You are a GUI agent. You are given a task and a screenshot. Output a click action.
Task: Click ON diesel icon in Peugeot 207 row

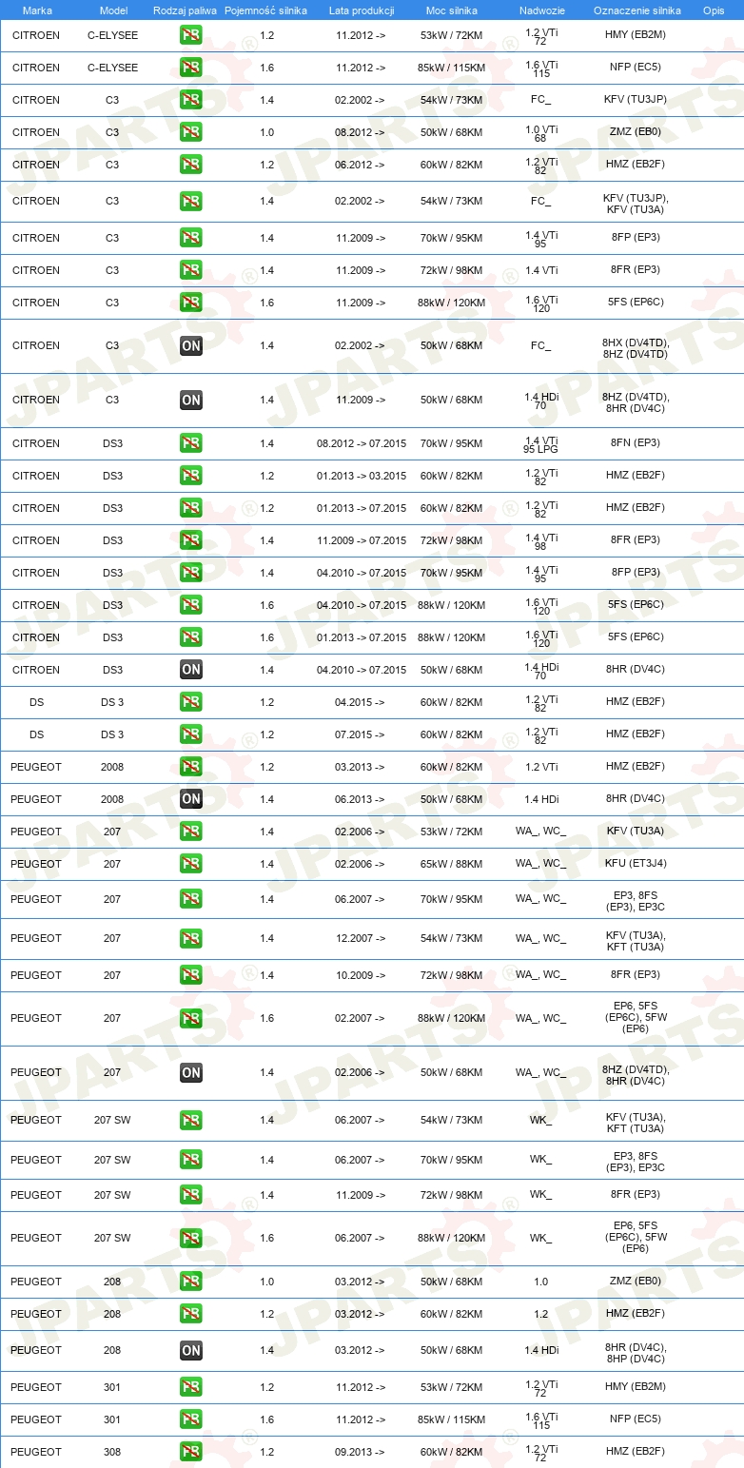[x=191, y=1072]
